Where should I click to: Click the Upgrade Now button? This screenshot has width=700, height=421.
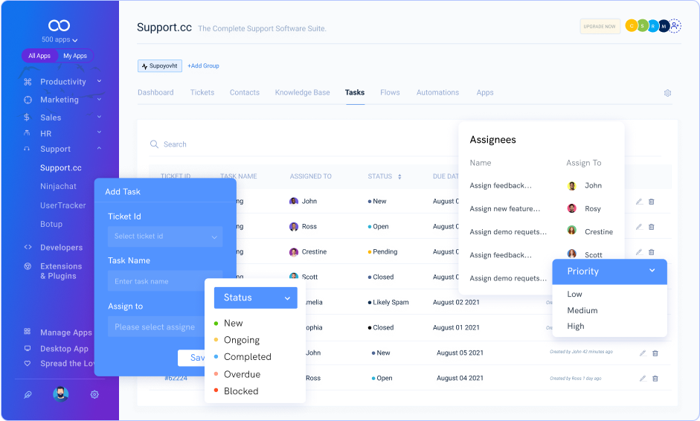(600, 26)
